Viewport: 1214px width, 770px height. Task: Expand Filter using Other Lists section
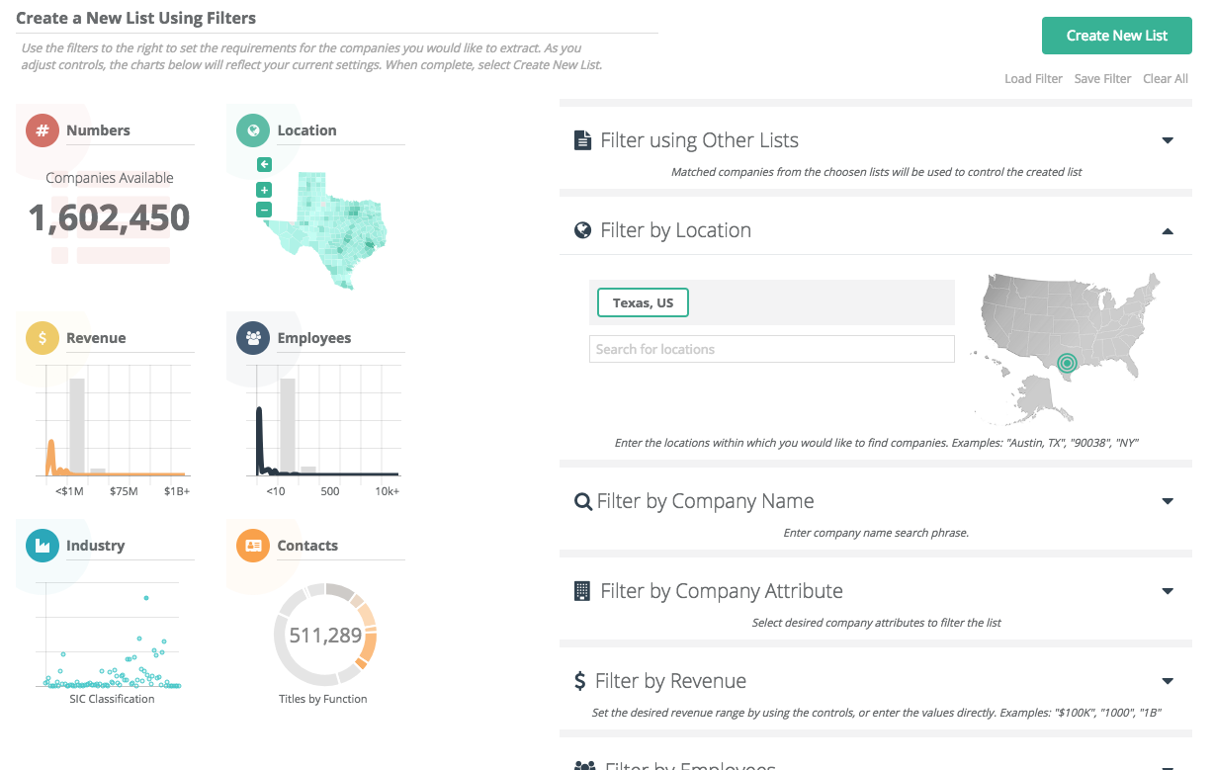pyautogui.click(x=1168, y=141)
